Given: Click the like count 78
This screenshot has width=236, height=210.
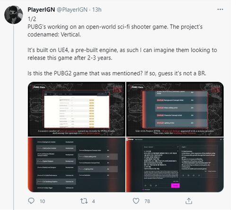Looking at the screenshot, I should (x=147, y=201).
